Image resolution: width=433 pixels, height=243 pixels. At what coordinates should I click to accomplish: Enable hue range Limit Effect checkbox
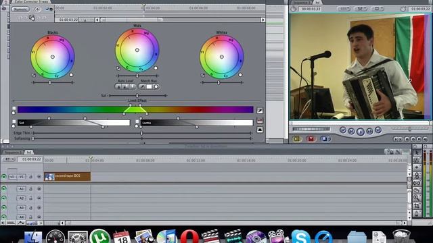click(x=14, y=108)
